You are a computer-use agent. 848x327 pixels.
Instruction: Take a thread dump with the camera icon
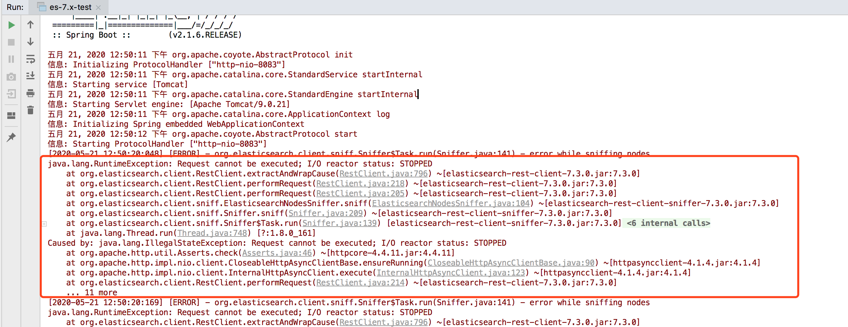click(11, 76)
